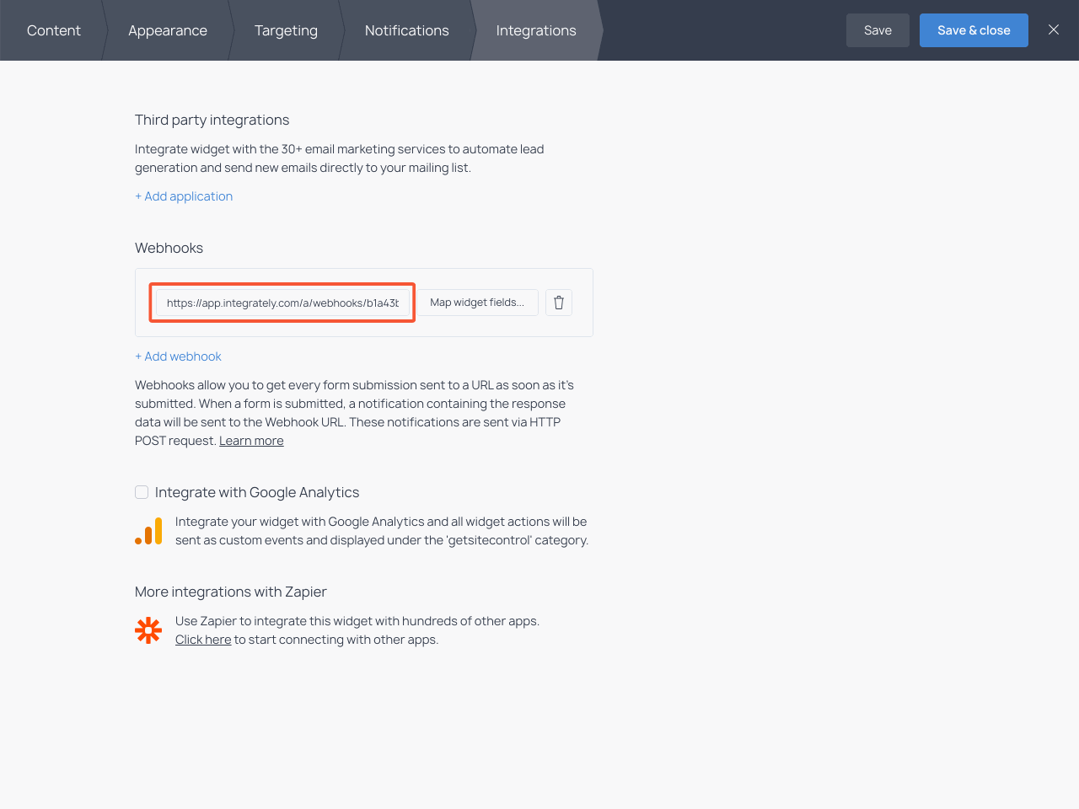Click the orange Zapier asterisk logo

click(x=148, y=630)
